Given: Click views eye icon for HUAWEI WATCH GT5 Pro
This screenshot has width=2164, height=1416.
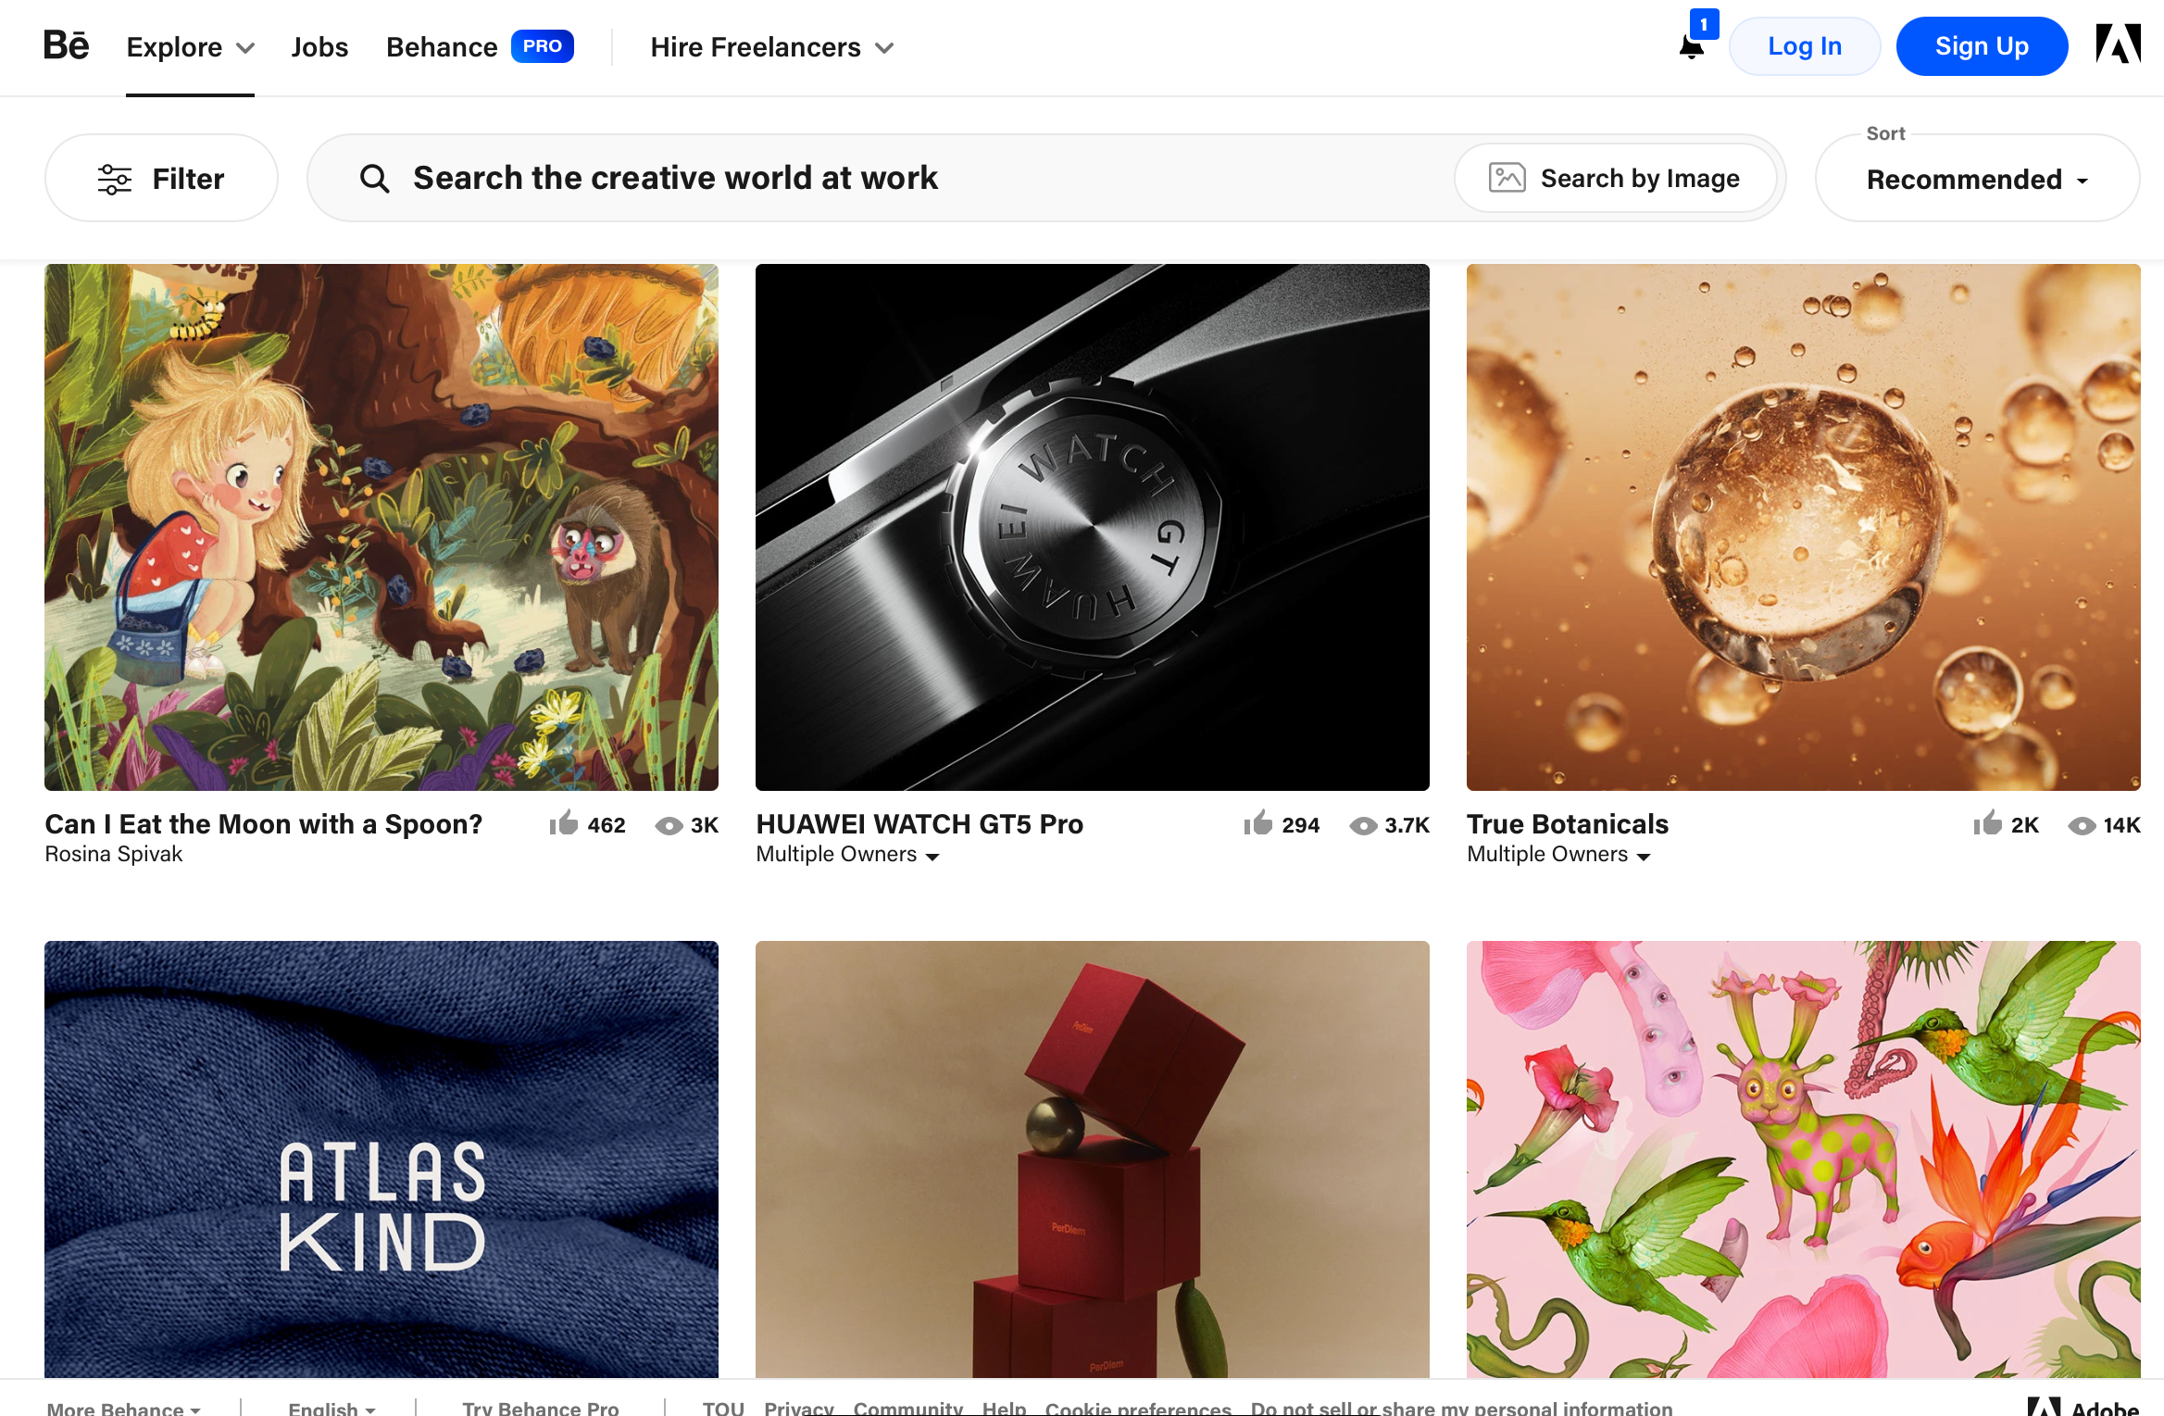Looking at the screenshot, I should click(1363, 826).
